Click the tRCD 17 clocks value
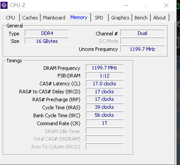Screen dimensions: 180x165 pos(104,92)
